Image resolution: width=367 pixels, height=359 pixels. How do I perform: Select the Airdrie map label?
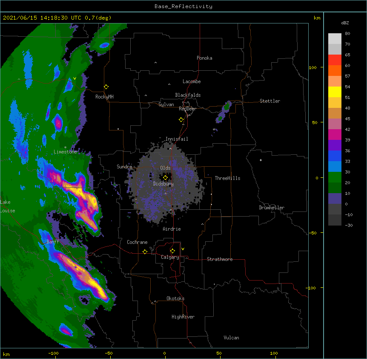(x=172, y=229)
